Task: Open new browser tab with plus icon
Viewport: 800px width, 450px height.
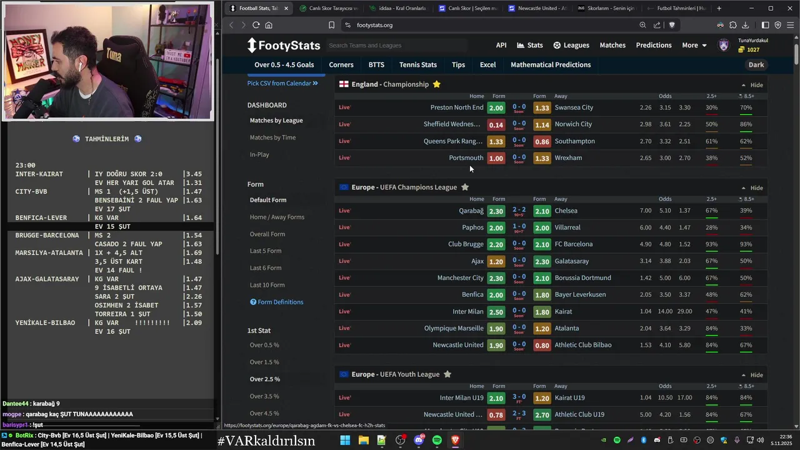Action: pyautogui.click(x=719, y=8)
